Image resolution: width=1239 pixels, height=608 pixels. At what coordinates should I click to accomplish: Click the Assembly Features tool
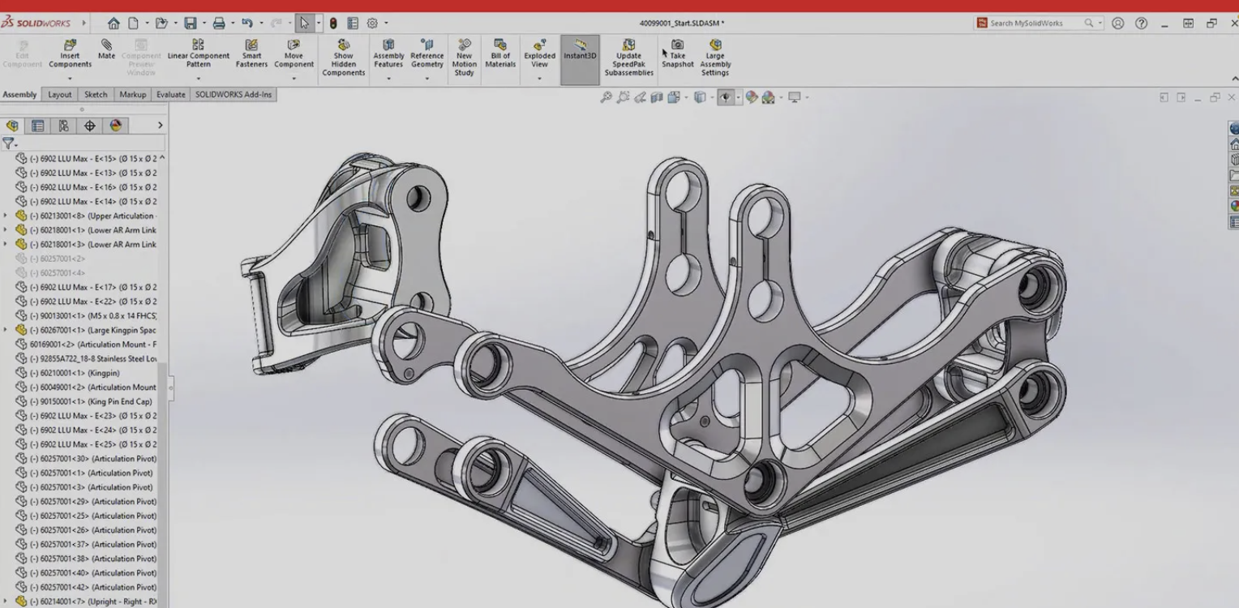tap(388, 52)
